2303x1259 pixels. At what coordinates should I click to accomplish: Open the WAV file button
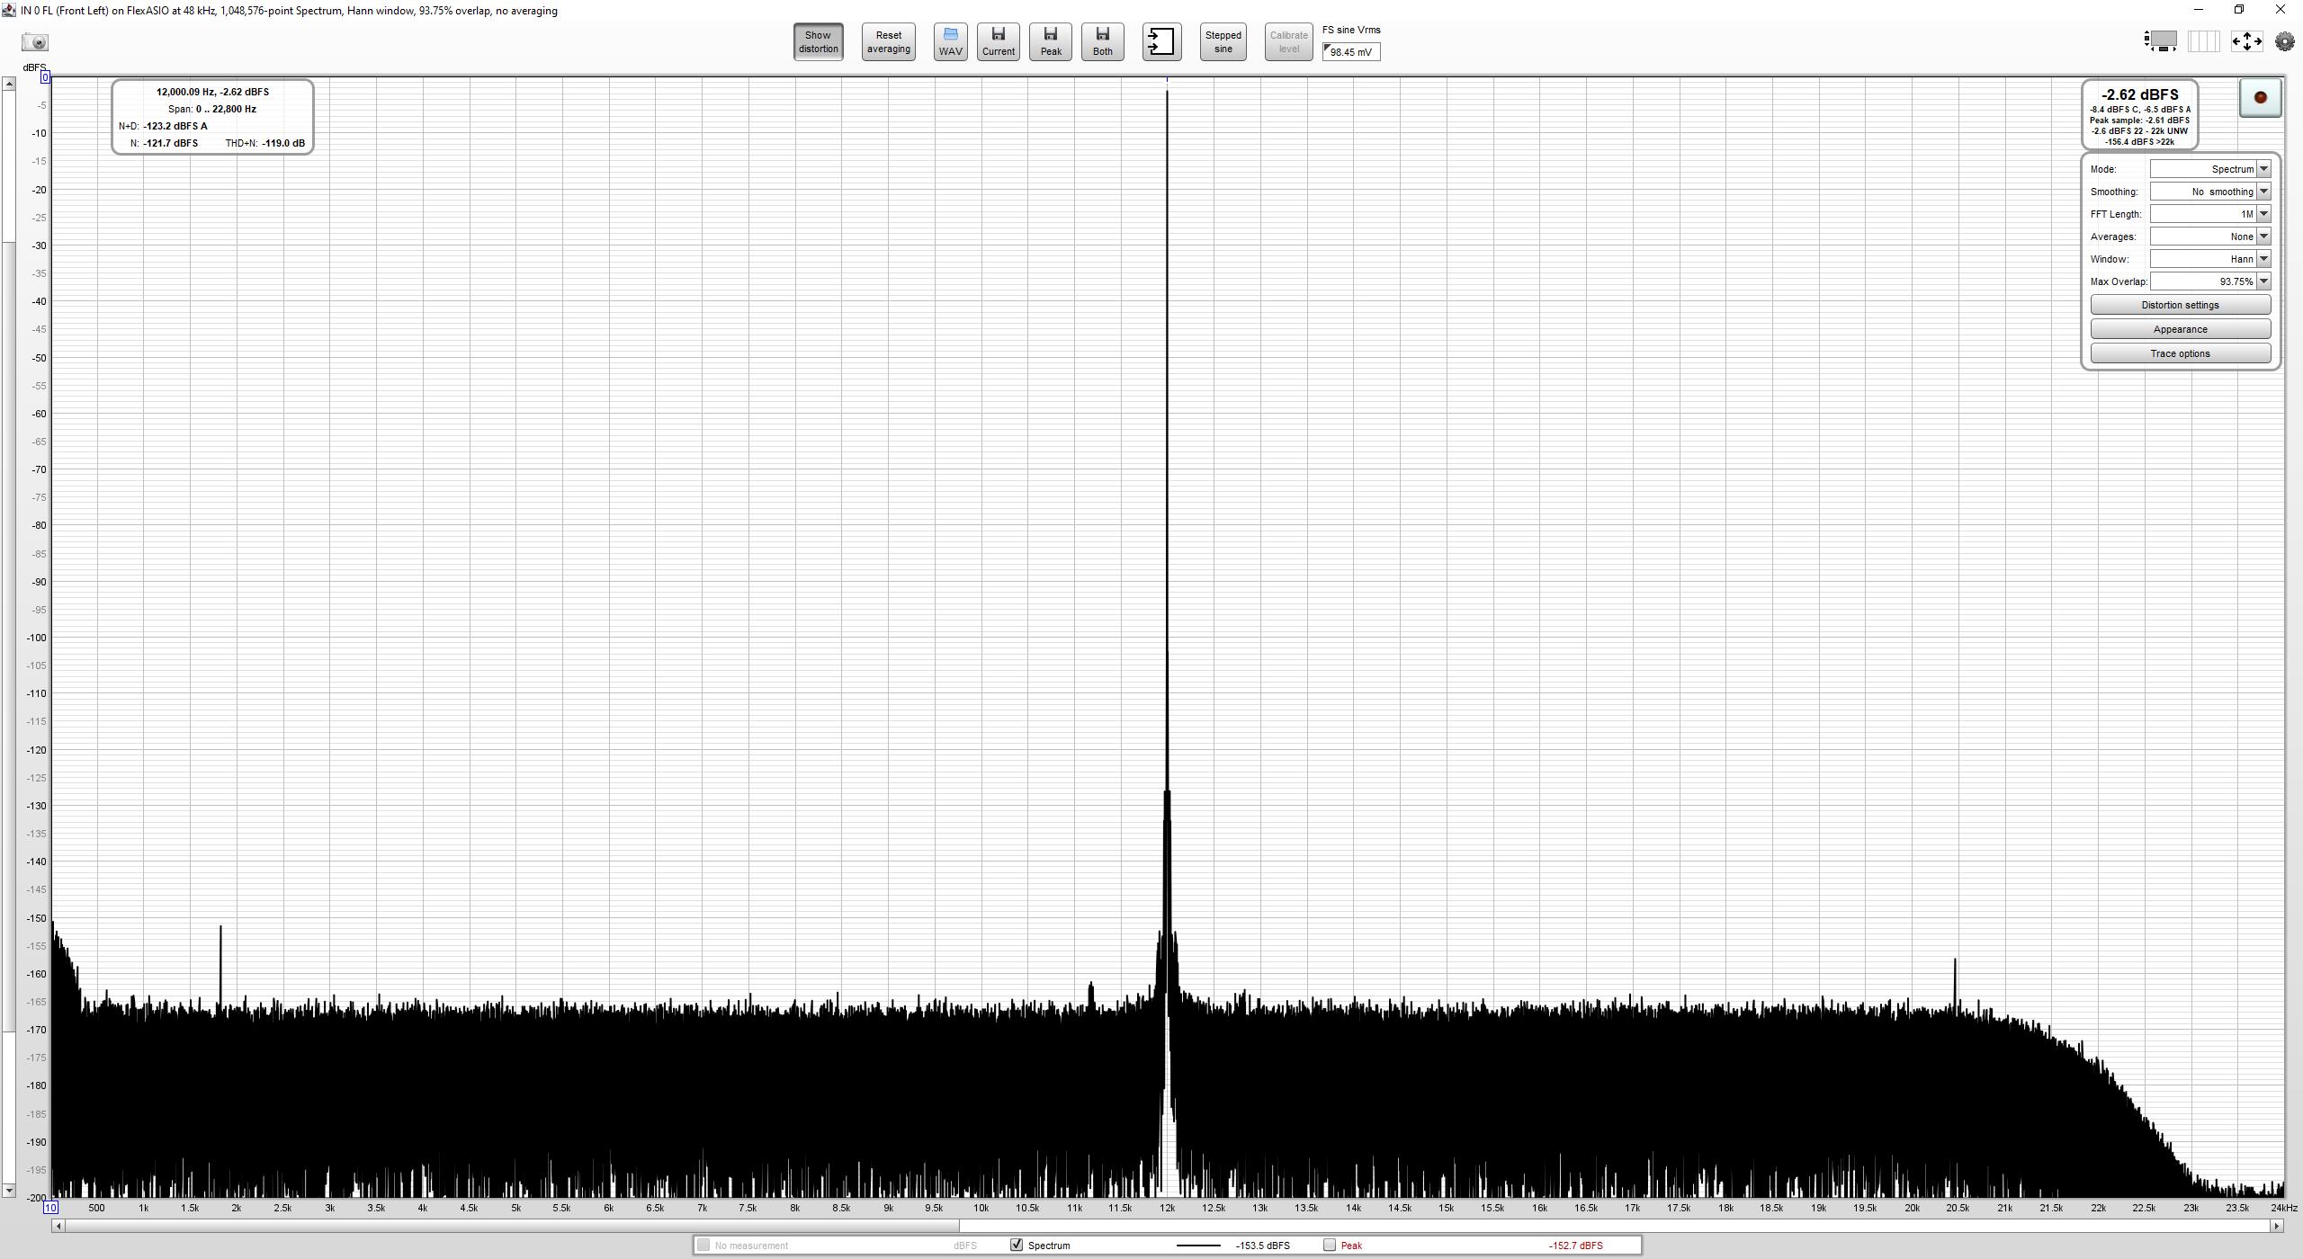coord(950,42)
